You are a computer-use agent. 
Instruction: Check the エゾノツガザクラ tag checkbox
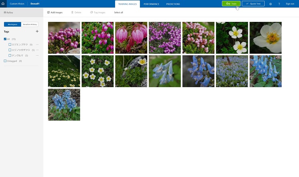click(10, 50)
